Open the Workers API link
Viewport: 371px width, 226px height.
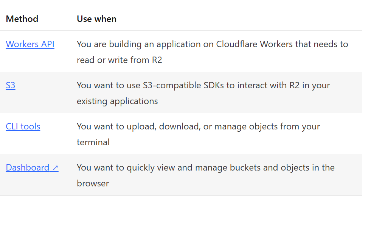pyautogui.click(x=30, y=44)
